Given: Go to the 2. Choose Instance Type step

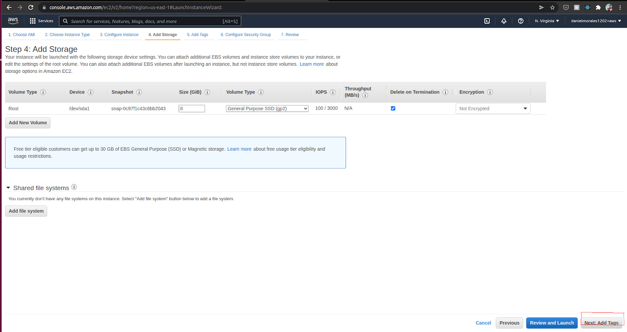Looking at the screenshot, I should 67,35.
